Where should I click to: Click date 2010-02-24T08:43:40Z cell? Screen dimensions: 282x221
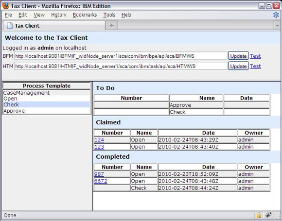(x=197, y=147)
